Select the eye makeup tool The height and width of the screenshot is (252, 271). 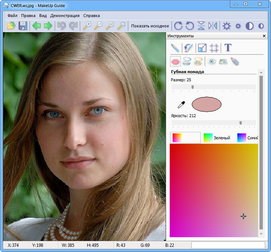(x=211, y=61)
